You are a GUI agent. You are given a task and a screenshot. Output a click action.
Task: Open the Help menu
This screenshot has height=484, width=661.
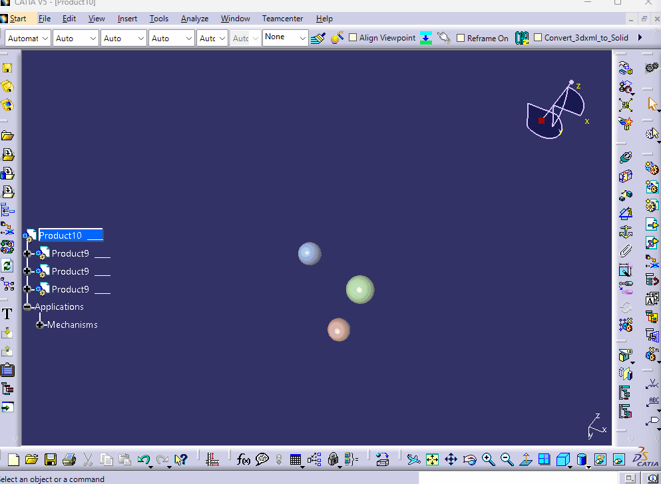pyautogui.click(x=324, y=19)
